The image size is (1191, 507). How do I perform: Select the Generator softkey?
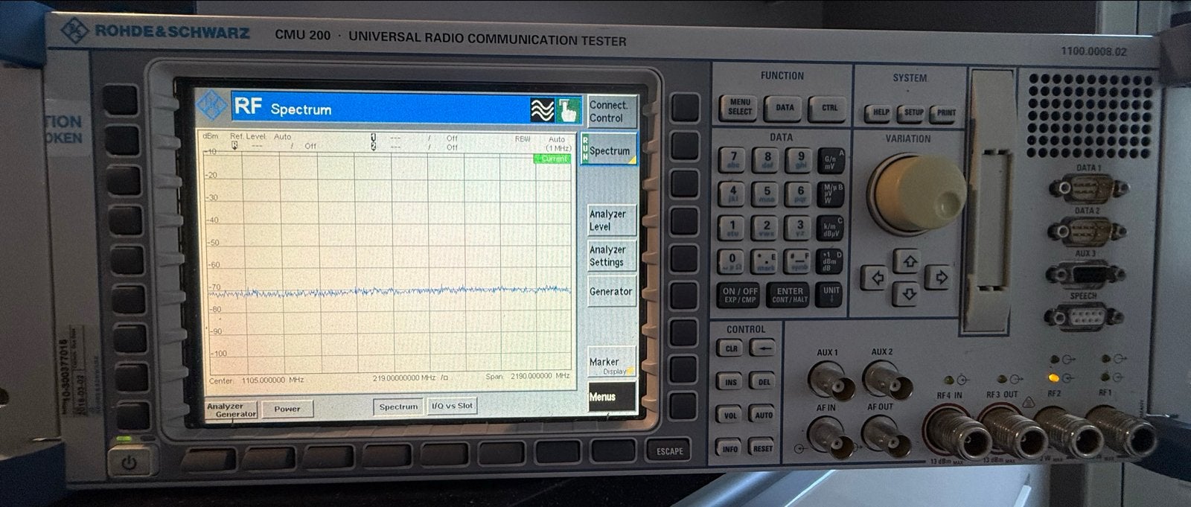tap(610, 292)
